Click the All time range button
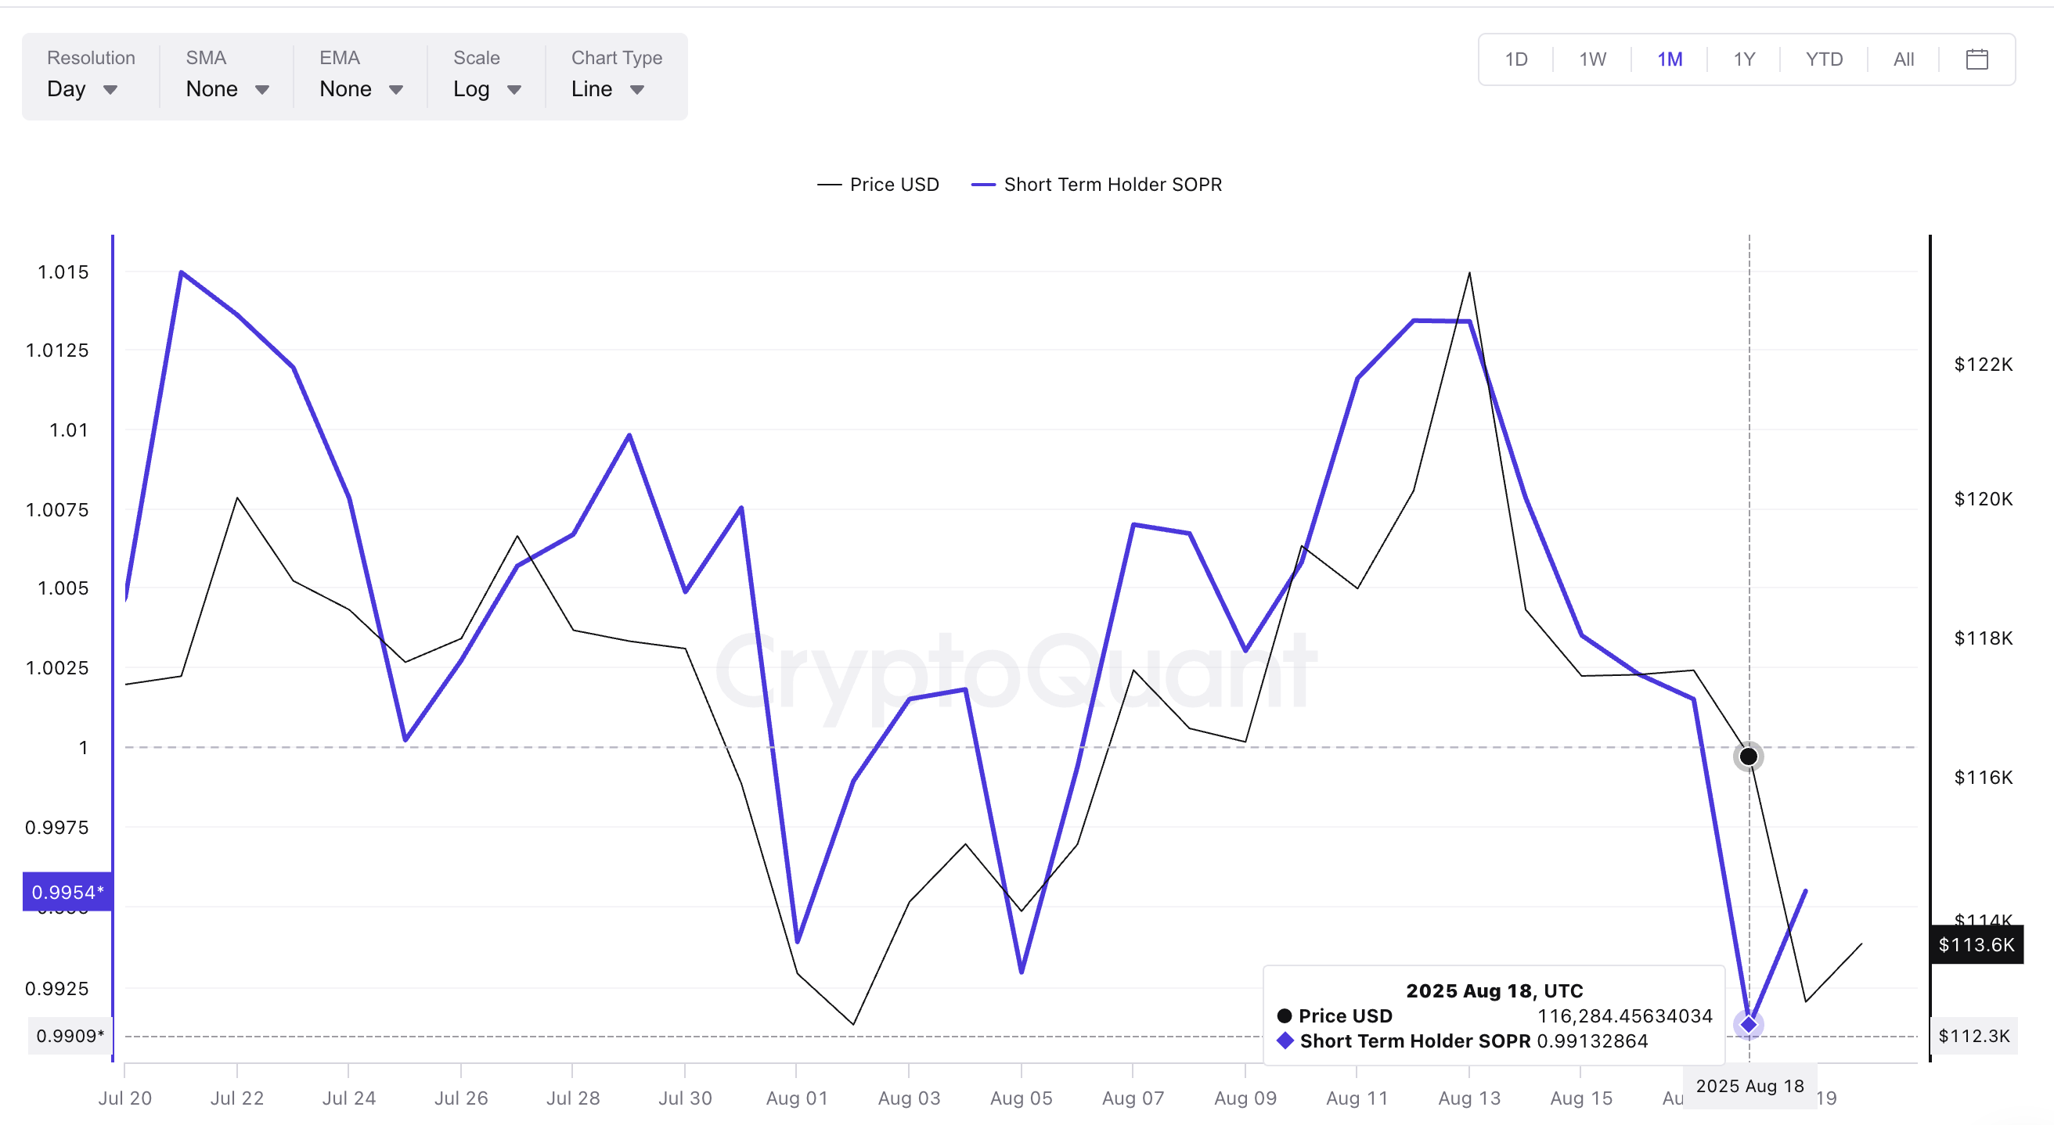2054x1125 pixels. tap(1904, 58)
